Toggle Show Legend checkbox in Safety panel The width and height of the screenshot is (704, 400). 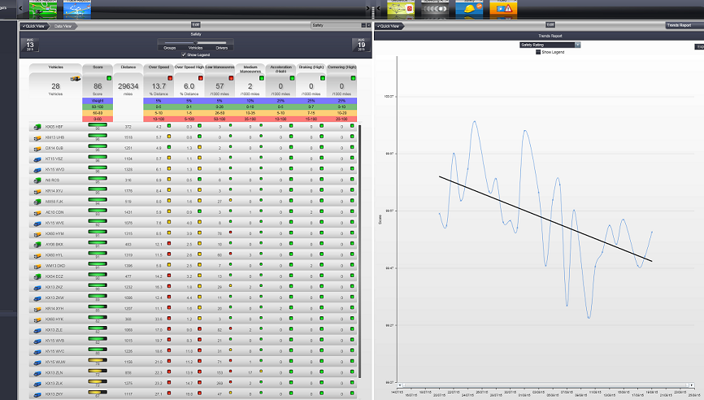tap(183, 54)
